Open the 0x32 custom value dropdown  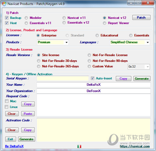(139, 67)
